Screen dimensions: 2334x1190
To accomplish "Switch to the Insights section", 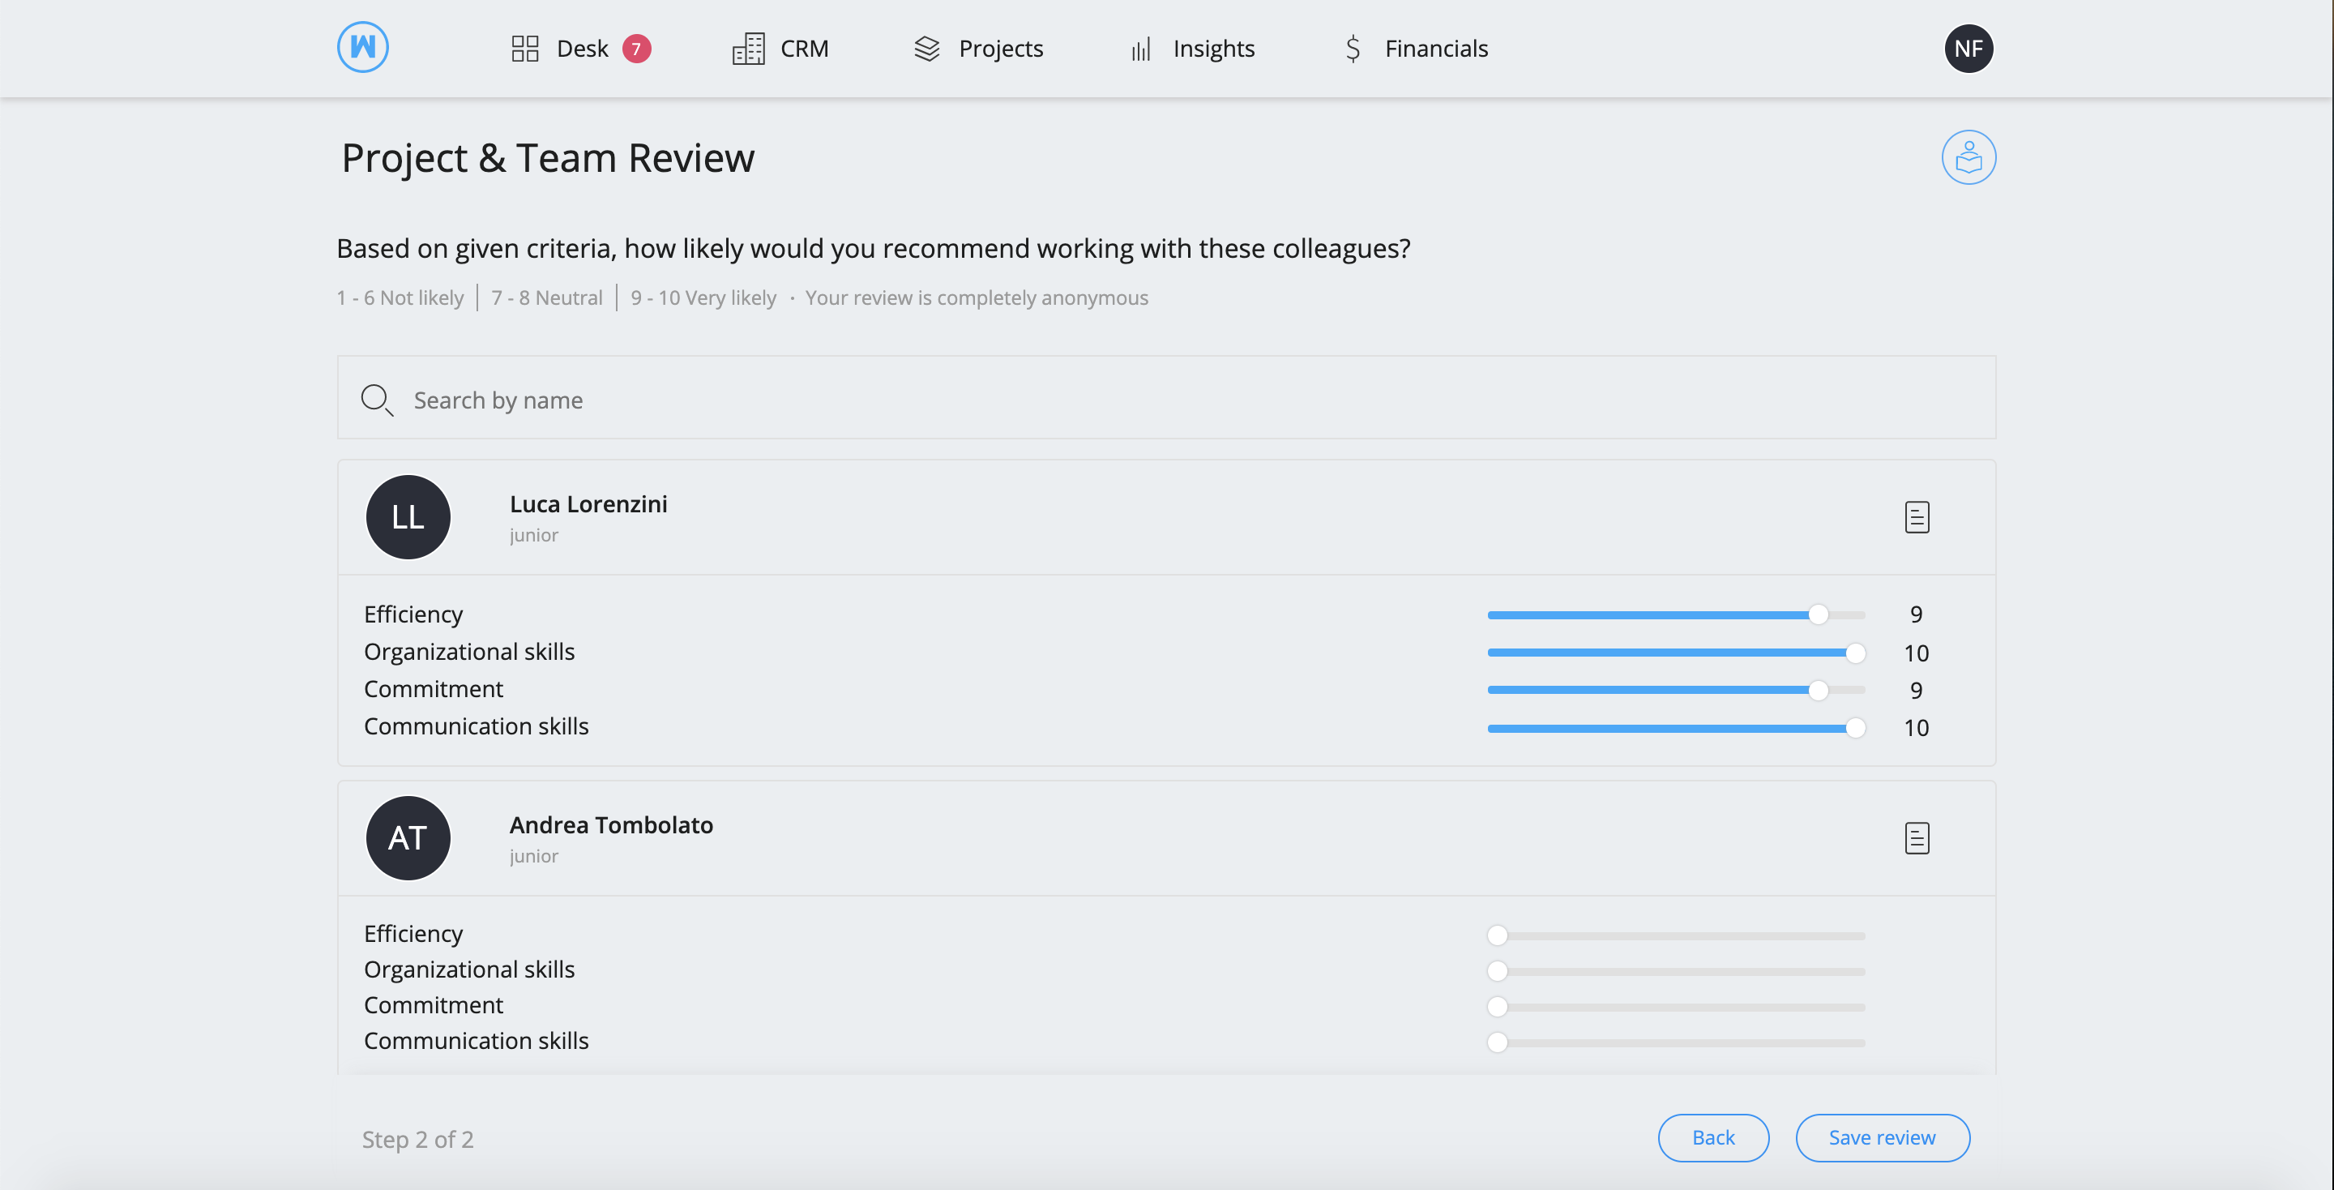I will (1192, 49).
